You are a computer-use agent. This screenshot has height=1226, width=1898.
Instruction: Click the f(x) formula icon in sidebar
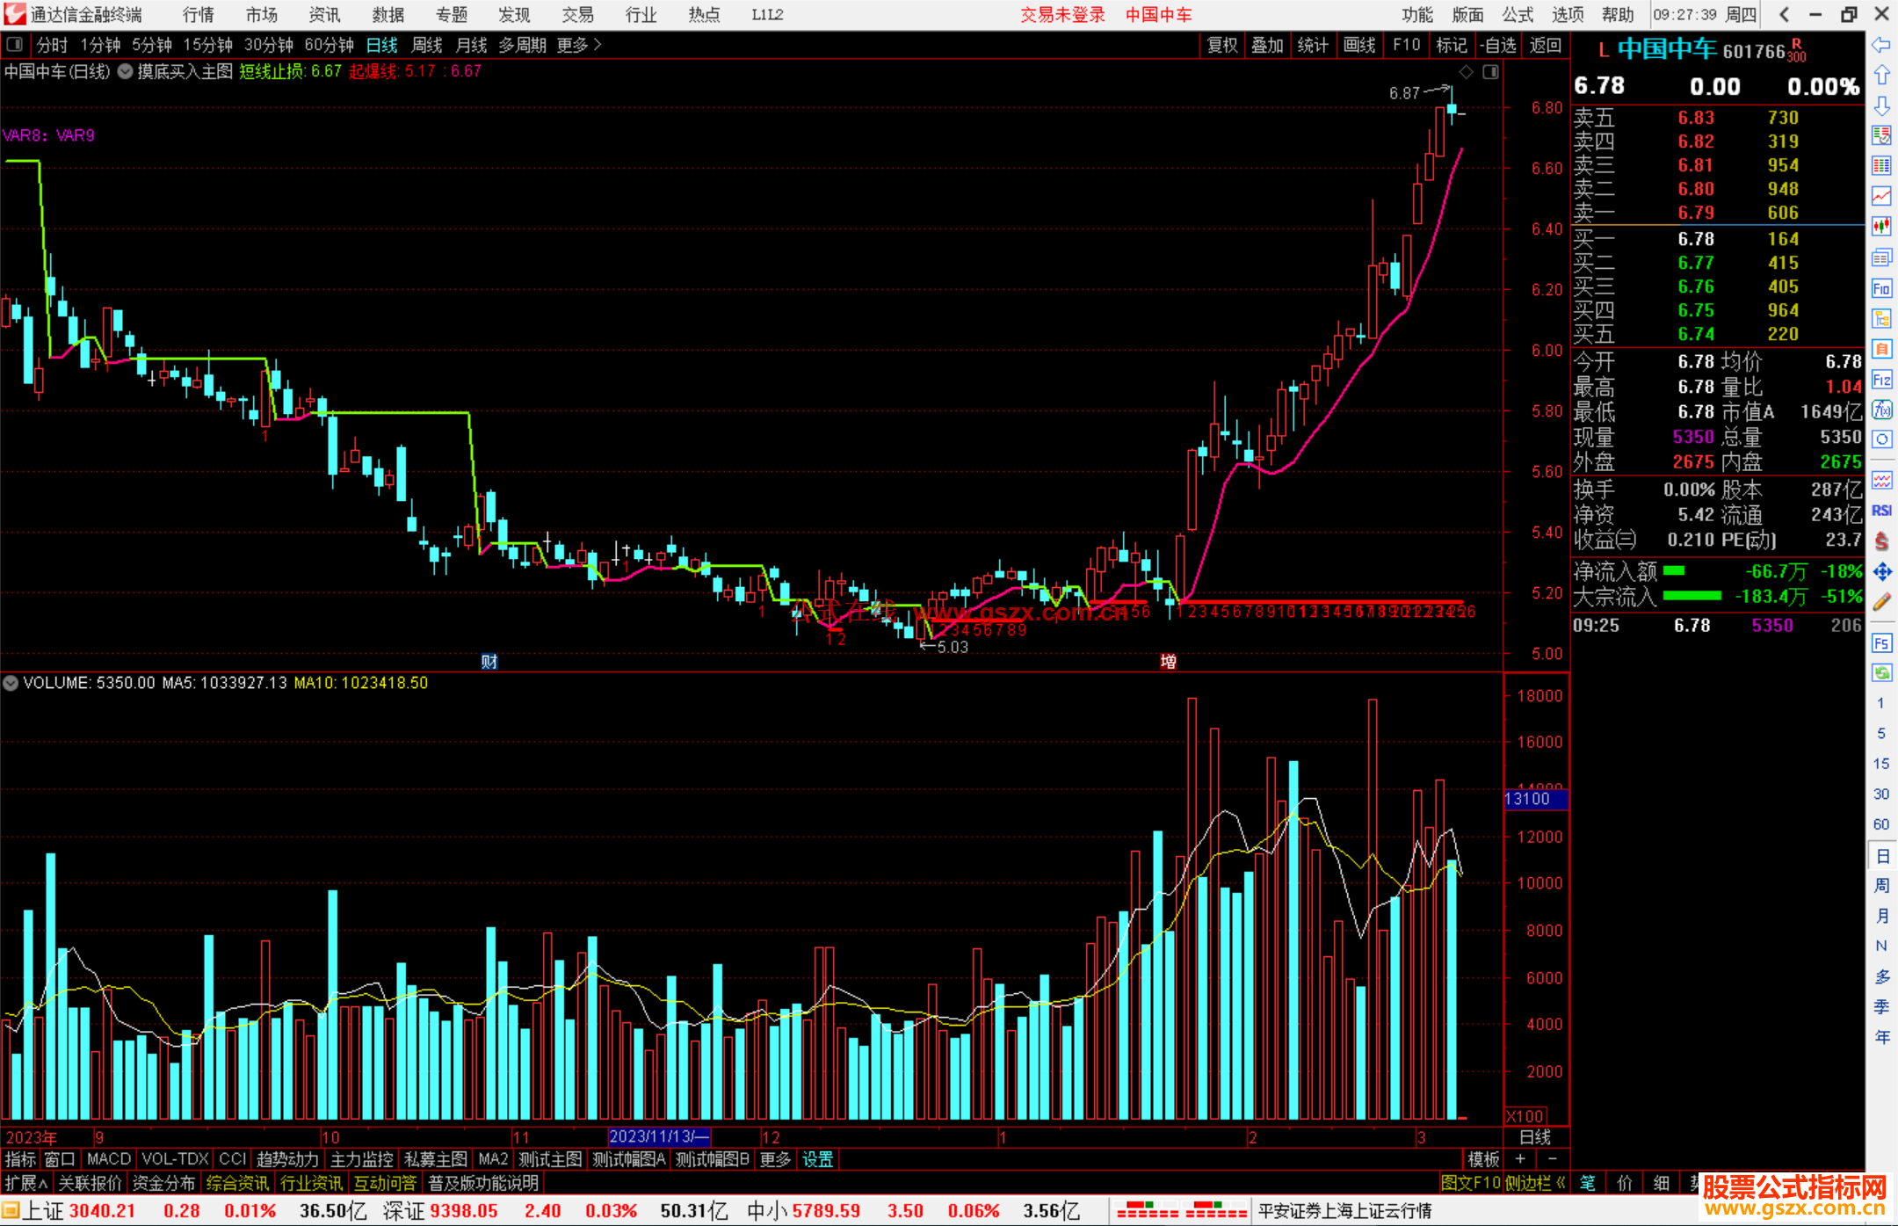coord(1881,410)
